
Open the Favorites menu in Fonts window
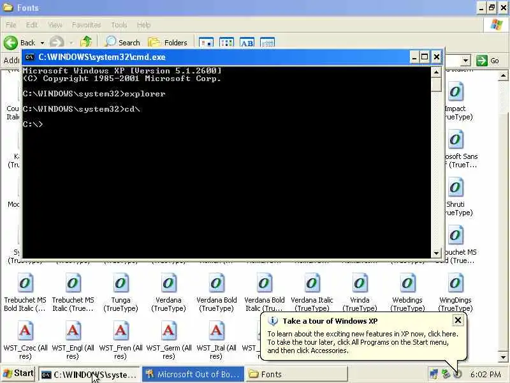tap(87, 25)
